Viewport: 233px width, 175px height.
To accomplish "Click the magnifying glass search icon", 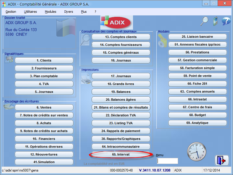I will click(204, 21).
